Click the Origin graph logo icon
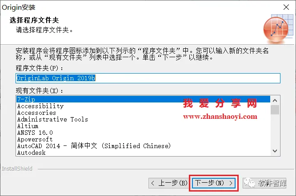 click(x=278, y=28)
